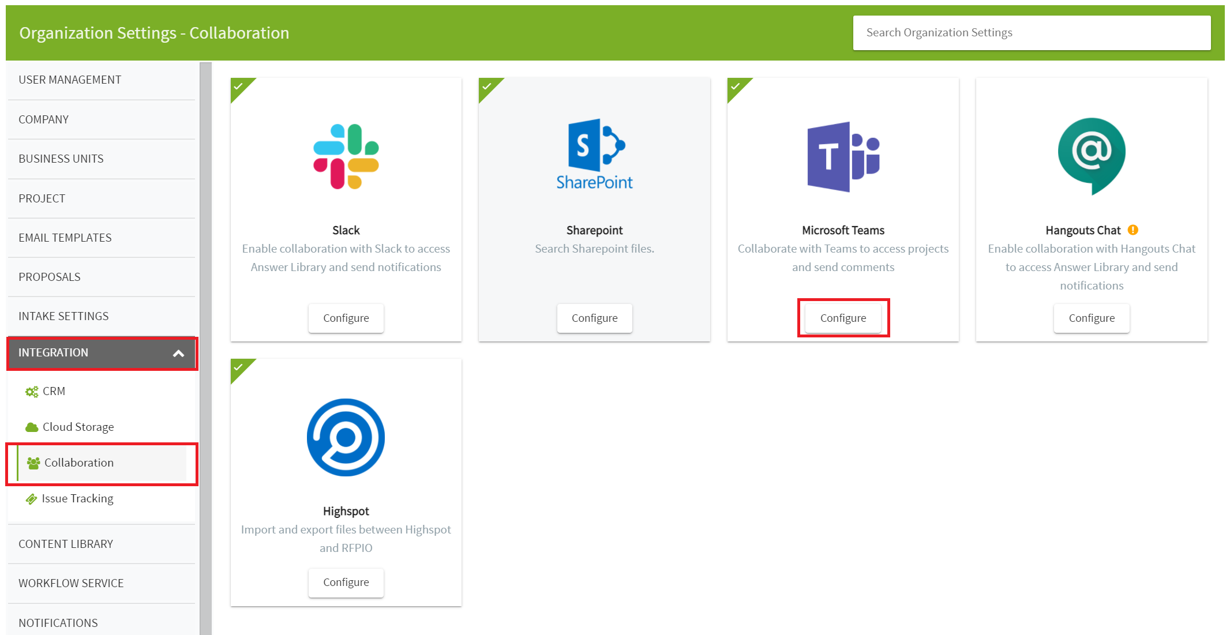This screenshot has height=635, width=1230.
Task: Open the Proposals section
Action: click(x=102, y=277)
